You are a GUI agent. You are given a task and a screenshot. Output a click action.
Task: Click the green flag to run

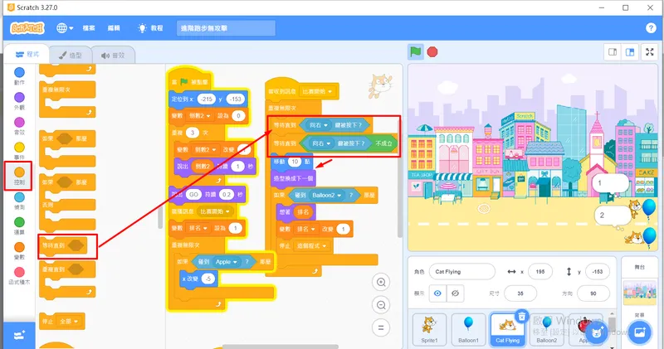click(x=416, y=52)
